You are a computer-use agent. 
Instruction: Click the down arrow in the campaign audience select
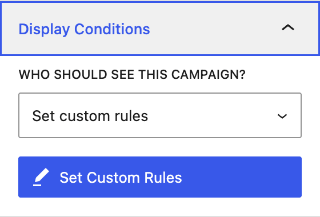[282, 116]
